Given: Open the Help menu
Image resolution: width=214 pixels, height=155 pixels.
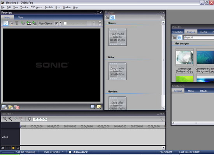Looking at the screenshot, I should (75, 7).
